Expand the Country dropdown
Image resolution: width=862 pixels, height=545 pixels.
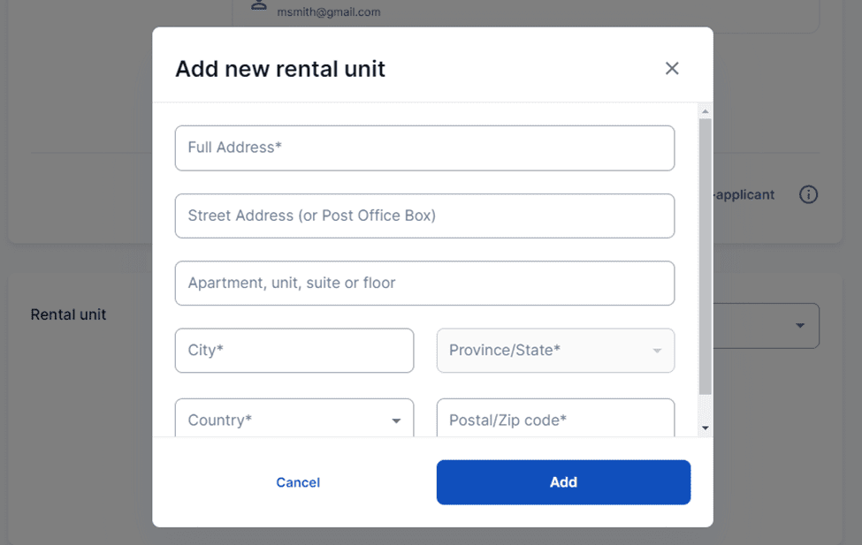pyautogui.click(x=294, y=420)
